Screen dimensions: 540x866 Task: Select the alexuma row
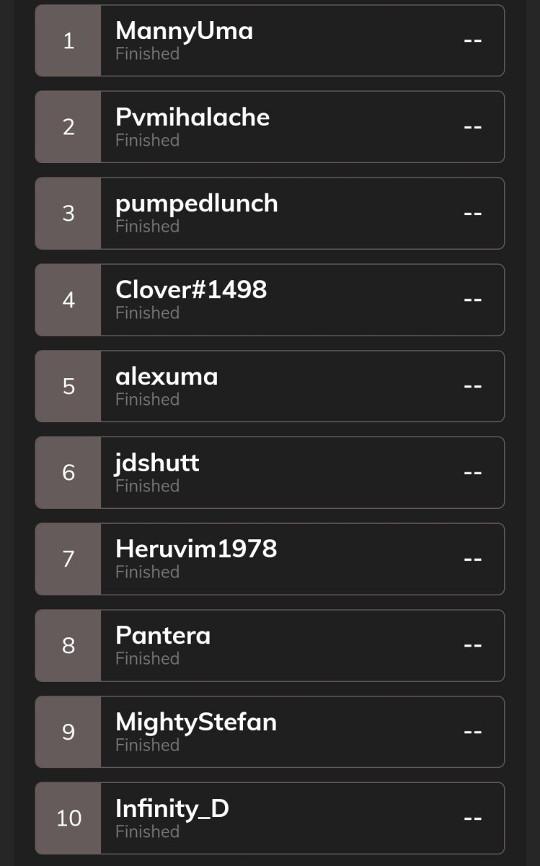[x=270, y=386]
